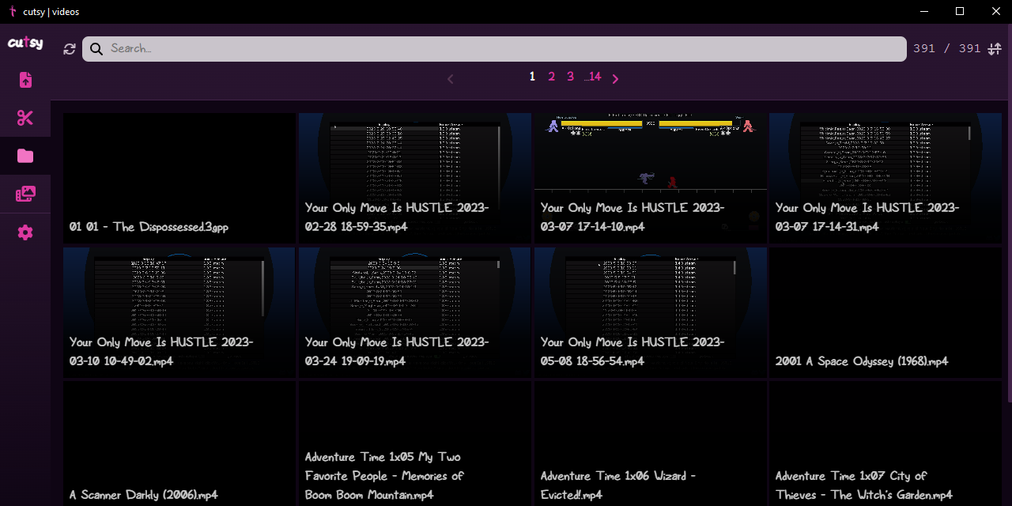Click the magnifying glass search icon
Viewport: 1012px width, 506px height.
pos(96,49)
